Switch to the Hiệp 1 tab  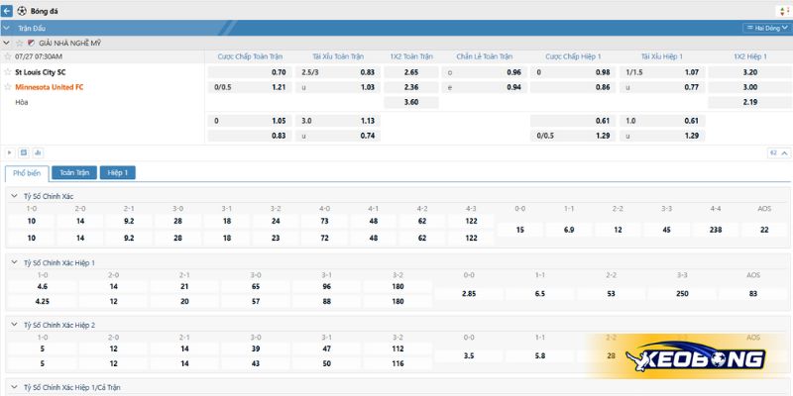117,172
